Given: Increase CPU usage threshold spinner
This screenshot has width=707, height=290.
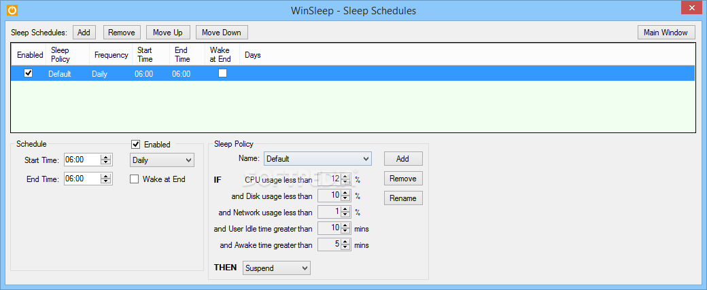Looking at the screenshot, I should 345,176.
